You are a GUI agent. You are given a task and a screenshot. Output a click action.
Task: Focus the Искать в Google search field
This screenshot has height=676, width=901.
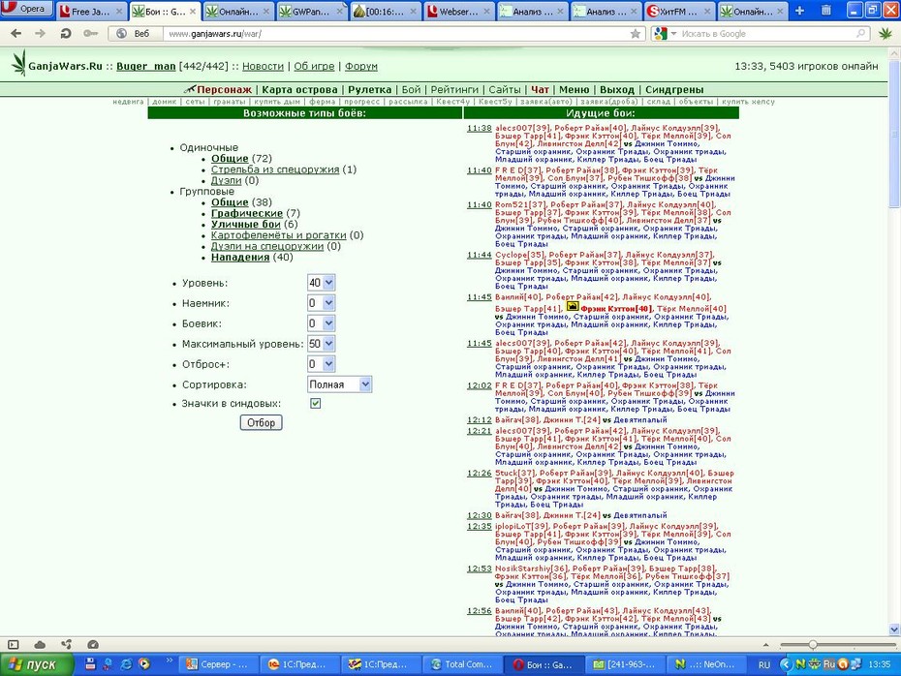[766, 34]
